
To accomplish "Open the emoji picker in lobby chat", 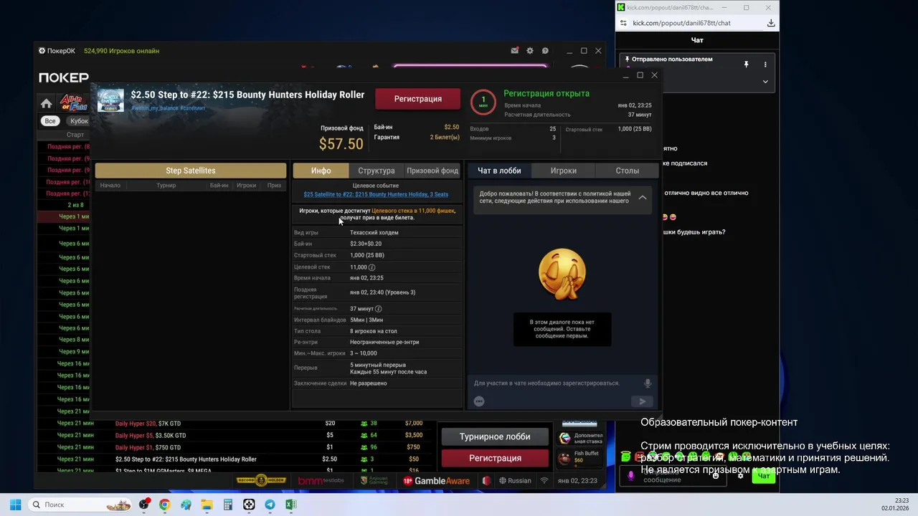I will 479,401.
